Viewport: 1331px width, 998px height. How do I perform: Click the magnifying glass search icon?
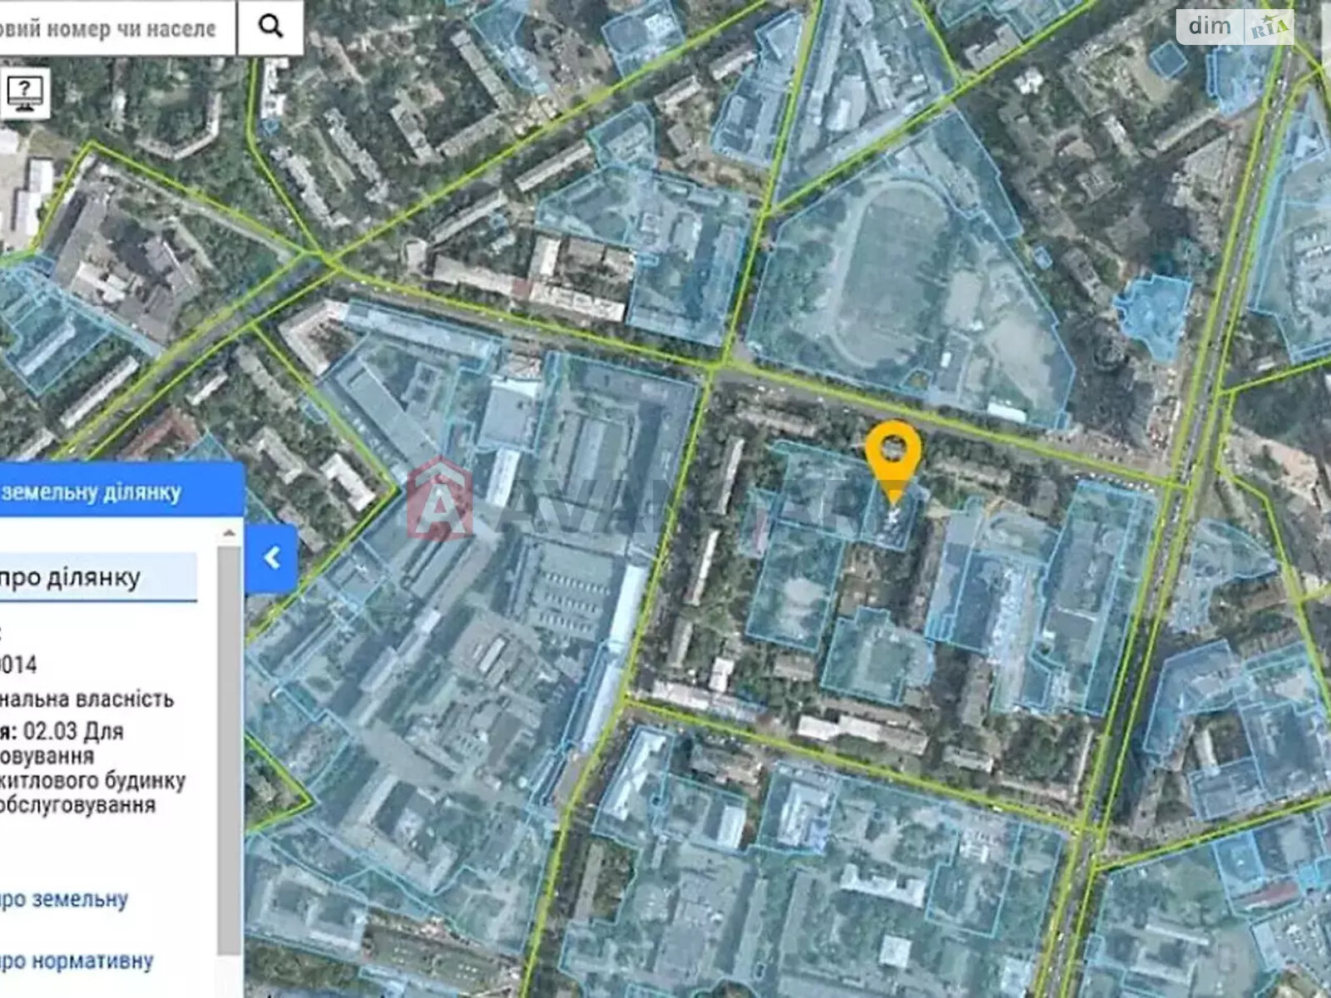(x=270, y=27)
